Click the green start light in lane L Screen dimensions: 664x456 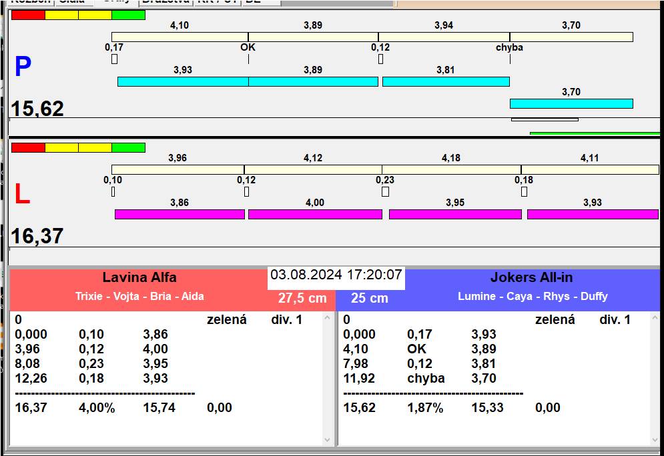(x=128, y=147)
